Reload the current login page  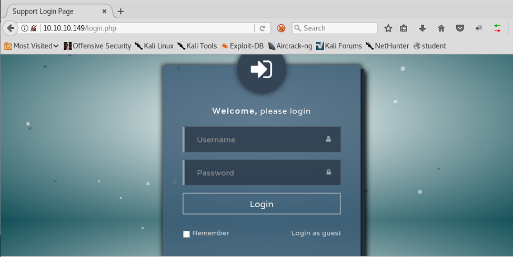coord(263,28)
